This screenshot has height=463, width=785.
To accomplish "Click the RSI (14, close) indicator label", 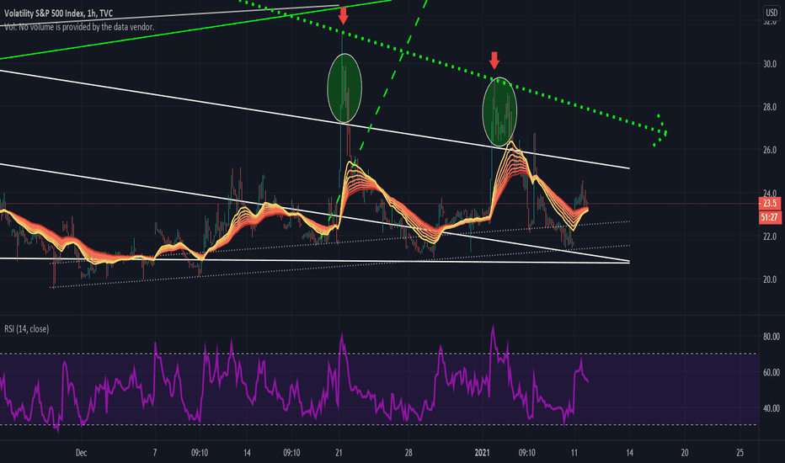I will point(27,329).
